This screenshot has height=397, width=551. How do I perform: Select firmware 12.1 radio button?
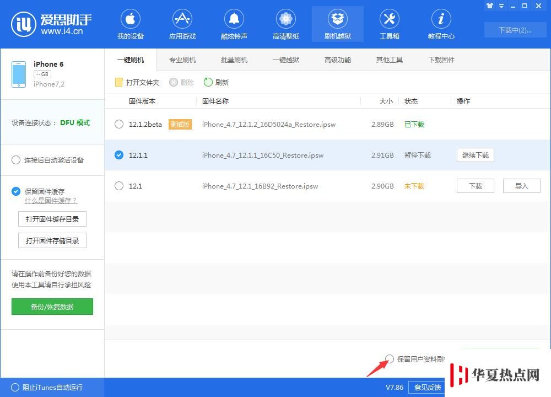tap(119, 186)
